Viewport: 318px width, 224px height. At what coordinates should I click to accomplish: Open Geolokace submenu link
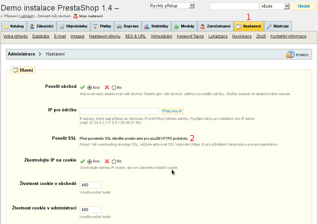tap(242, 36)
